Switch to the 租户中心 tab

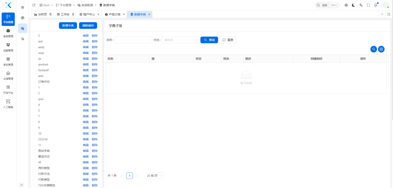pos(87,14)
